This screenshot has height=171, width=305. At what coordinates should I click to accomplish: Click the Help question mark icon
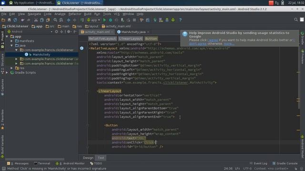tap(180, 20)
